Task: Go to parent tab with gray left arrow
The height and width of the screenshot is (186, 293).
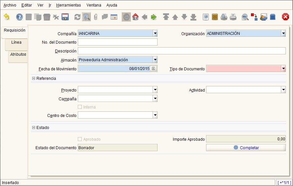Action: pos(145,17)
